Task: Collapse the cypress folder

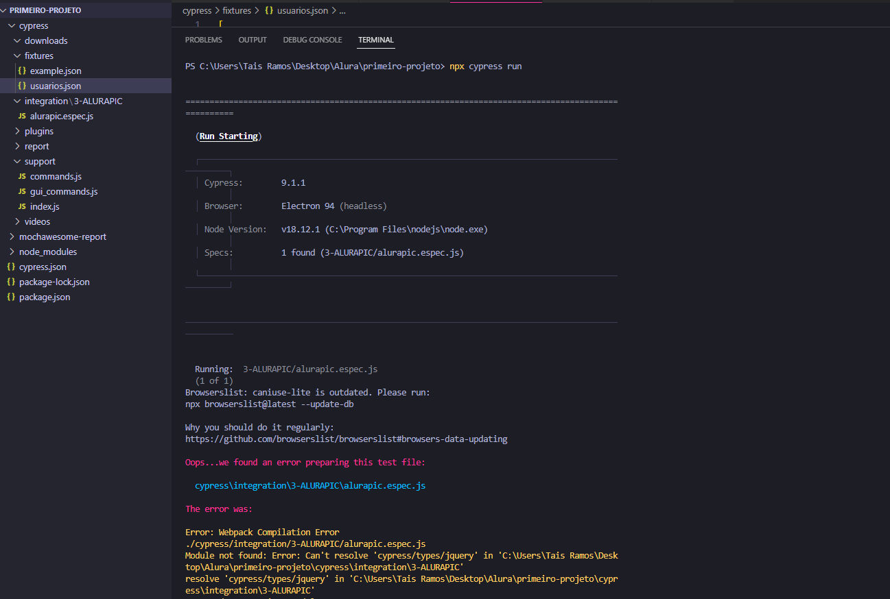Action: pyautogui.click(x=12, y=26)
